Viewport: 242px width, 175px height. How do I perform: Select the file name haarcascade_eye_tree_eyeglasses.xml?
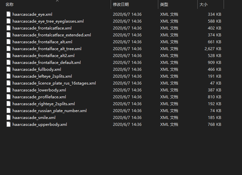(x=48, y=21)
